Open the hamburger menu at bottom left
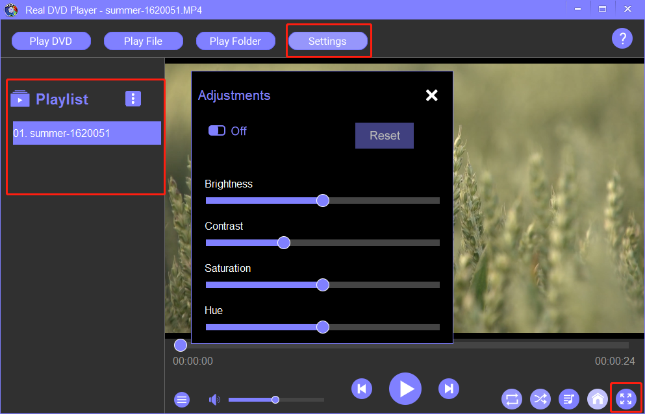 183,400
